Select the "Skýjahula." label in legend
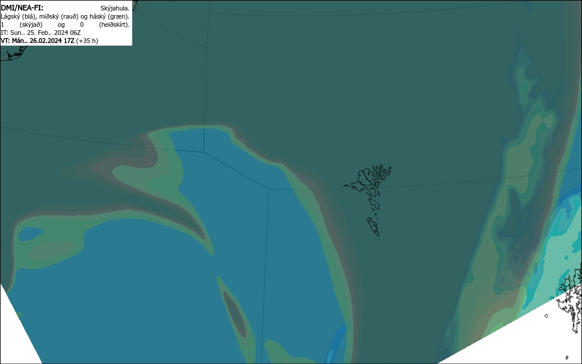The image size is (582, 364). [115, 8]
